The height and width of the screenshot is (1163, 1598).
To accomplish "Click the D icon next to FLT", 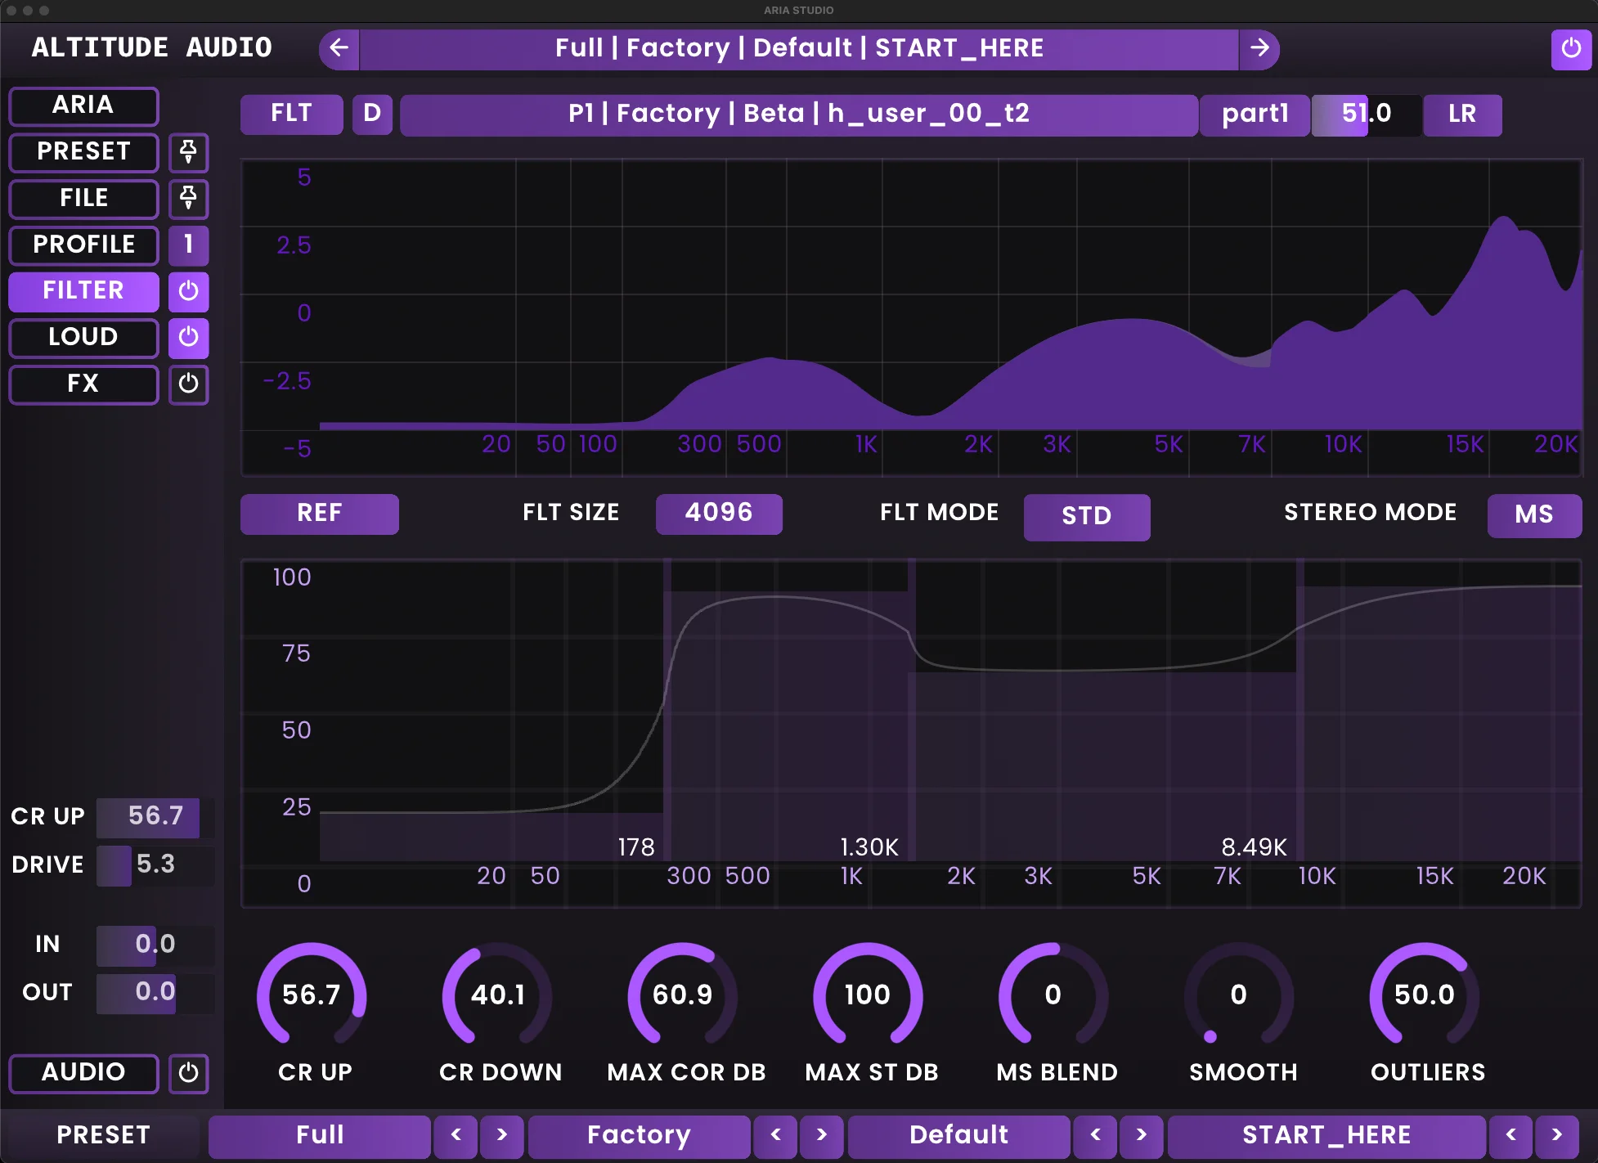I will tap(372, 114).
